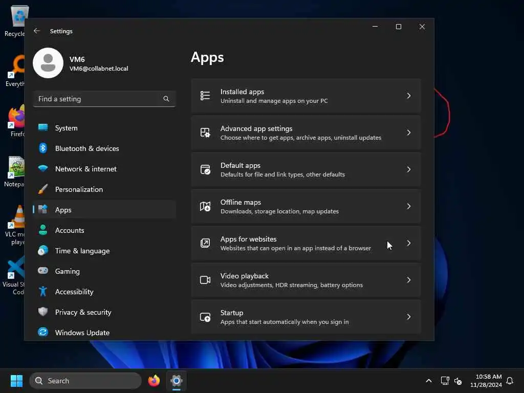524x393 pixels.
Task: Click the Network wifi icon in sidebar
Action: click(x=43, y=169)
